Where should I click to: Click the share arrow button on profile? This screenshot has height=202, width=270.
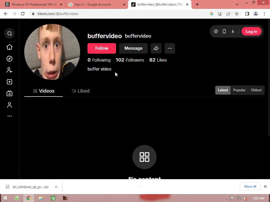coord(156,48)
